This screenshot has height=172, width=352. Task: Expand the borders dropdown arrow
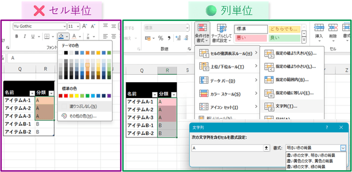click(53, 36)
